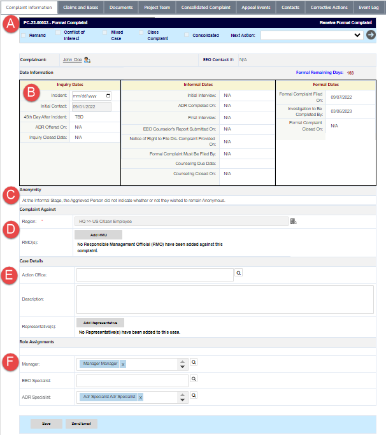This screenshot has width=386, height=435.
Task: Click into the Description text area
Action: pyautogui.click(x=225, y=299)
